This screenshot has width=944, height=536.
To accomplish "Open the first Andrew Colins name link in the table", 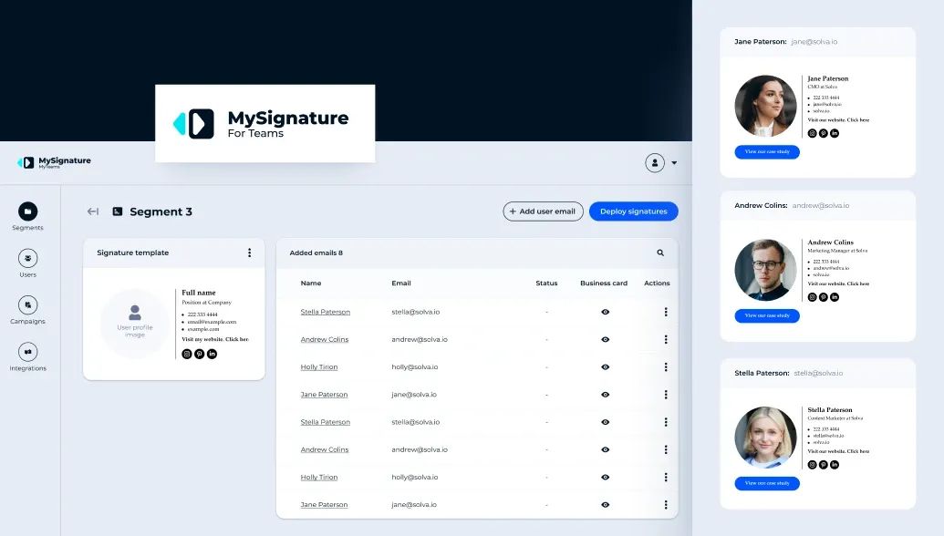I will click(x=325, y=339).
